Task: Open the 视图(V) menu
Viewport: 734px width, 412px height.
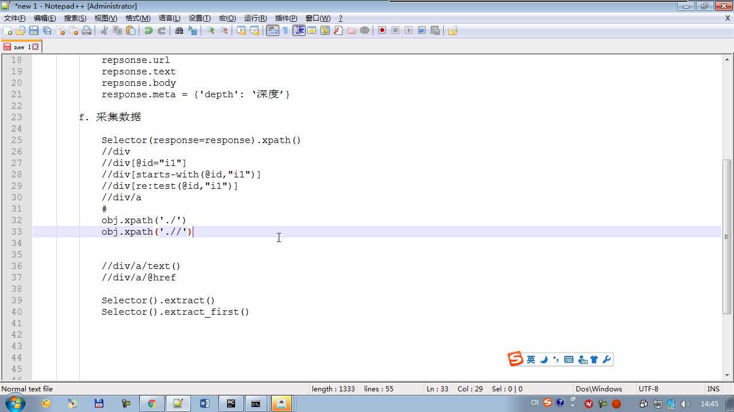Action: coord(106,18)
